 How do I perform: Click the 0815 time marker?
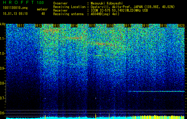tap(92, 26)
